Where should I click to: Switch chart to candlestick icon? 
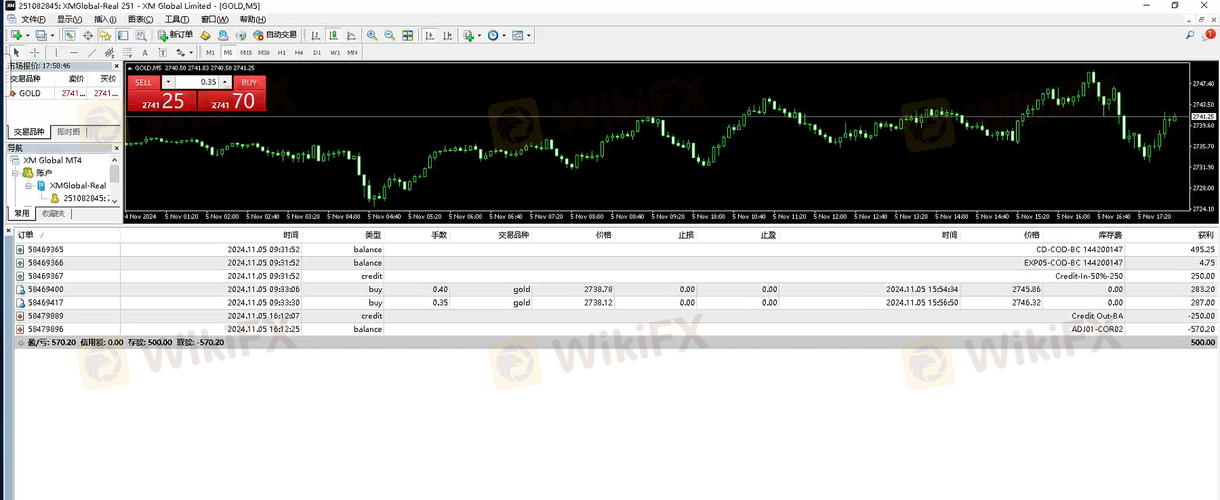click(333, 35)
